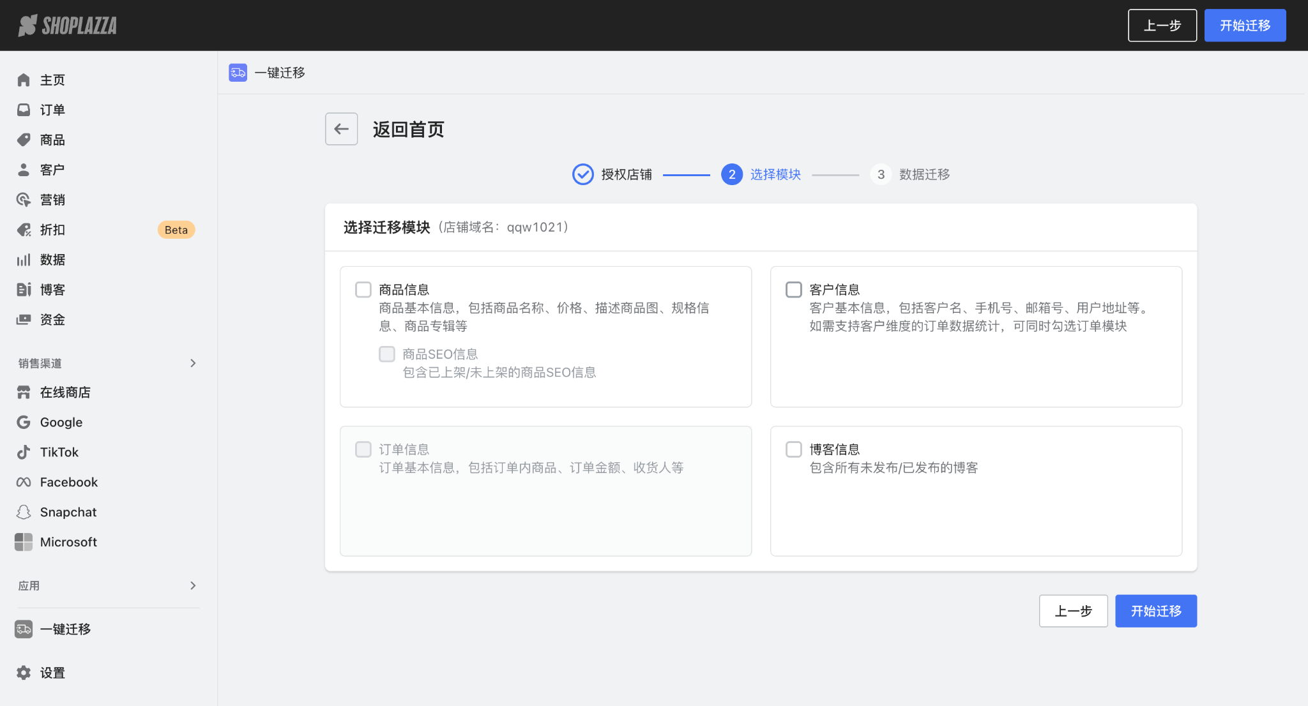Viewport: 1308px width, 706px height.
Task: Click the blue 开始迁移 button in header
Action: (x=1245, y=26)
